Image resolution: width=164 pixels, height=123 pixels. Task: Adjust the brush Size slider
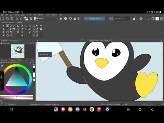click(119, 18)
